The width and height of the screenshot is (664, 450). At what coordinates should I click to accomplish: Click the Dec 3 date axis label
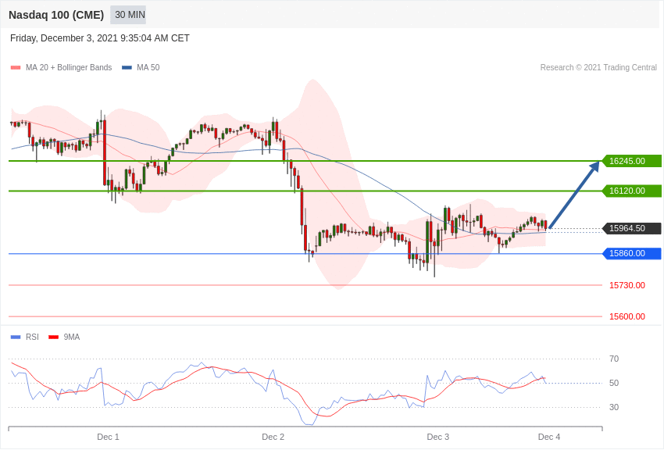coord(437,437)
